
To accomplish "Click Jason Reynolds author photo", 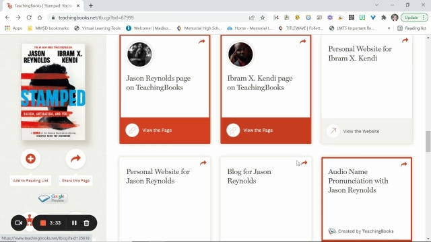I will tap(139, 54).
